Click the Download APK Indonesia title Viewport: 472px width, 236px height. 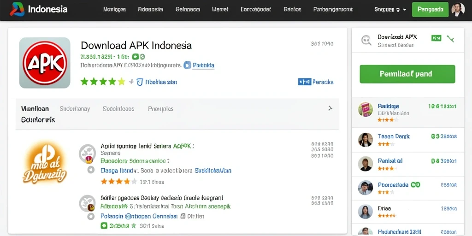[x=136, y=46]
